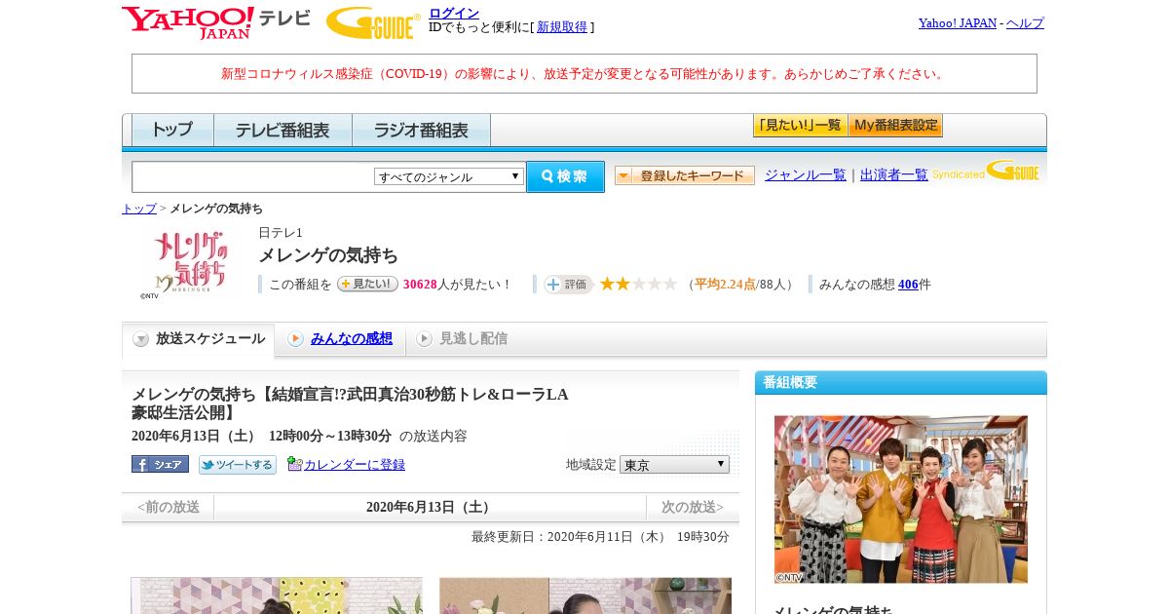Open the テレビ番組表 tab
Image resolution: width=1169 pixels, height=614 pixels.
[283, 130]
